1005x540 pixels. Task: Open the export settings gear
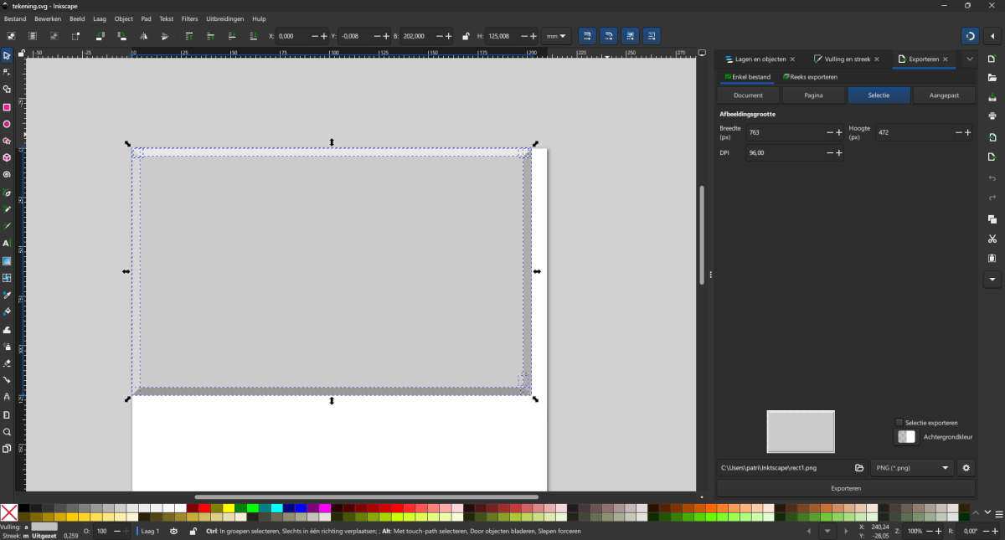pyautogui.click(x=966, y=468)
